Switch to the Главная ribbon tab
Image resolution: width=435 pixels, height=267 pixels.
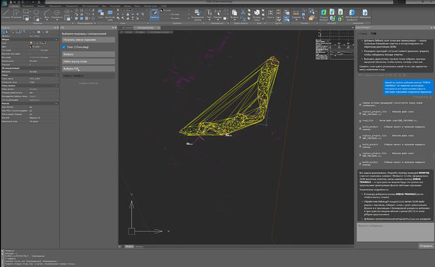(x=14, y=6)
